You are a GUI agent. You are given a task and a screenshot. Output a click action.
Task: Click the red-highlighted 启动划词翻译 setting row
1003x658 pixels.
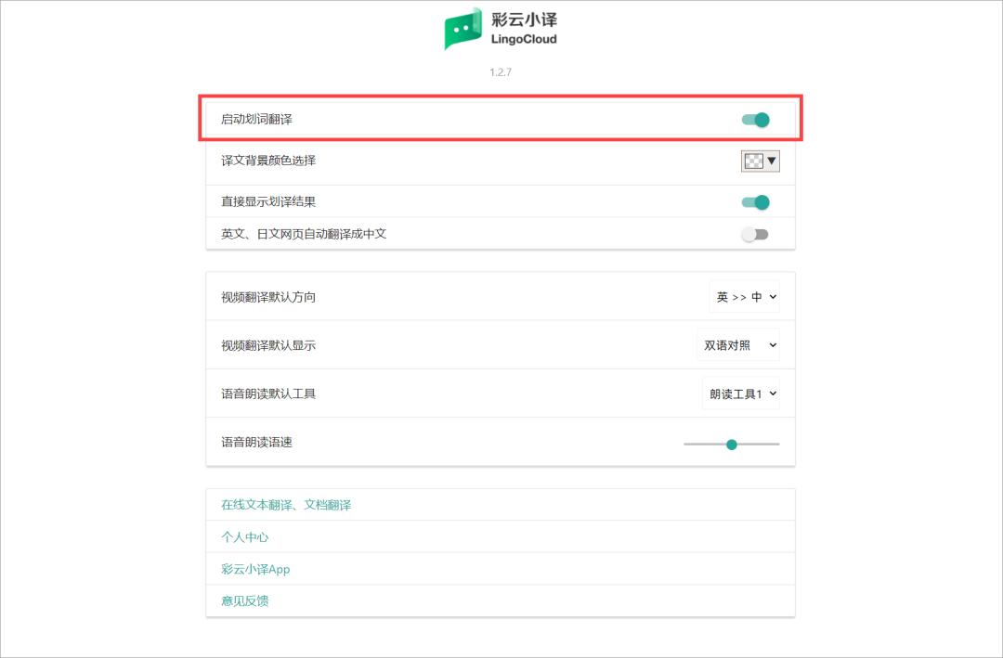coord(501,120)
